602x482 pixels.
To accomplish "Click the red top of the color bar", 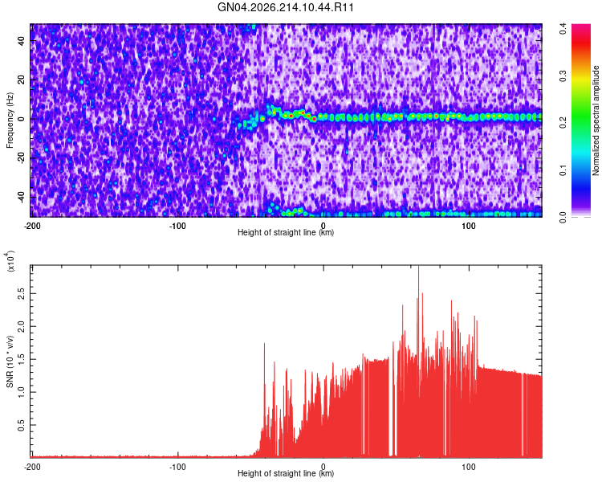I will click(581, 35).
